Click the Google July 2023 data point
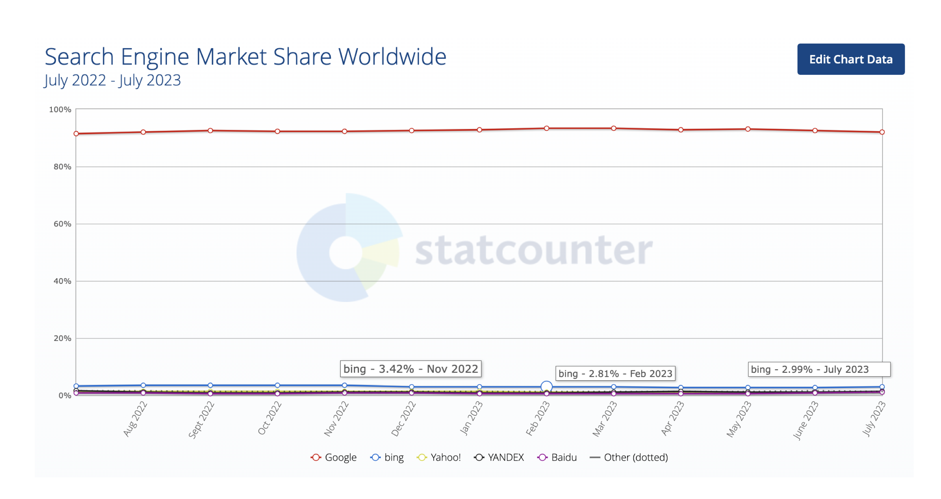Viewport: 941px width, 499px height. [x=882, y=132]
